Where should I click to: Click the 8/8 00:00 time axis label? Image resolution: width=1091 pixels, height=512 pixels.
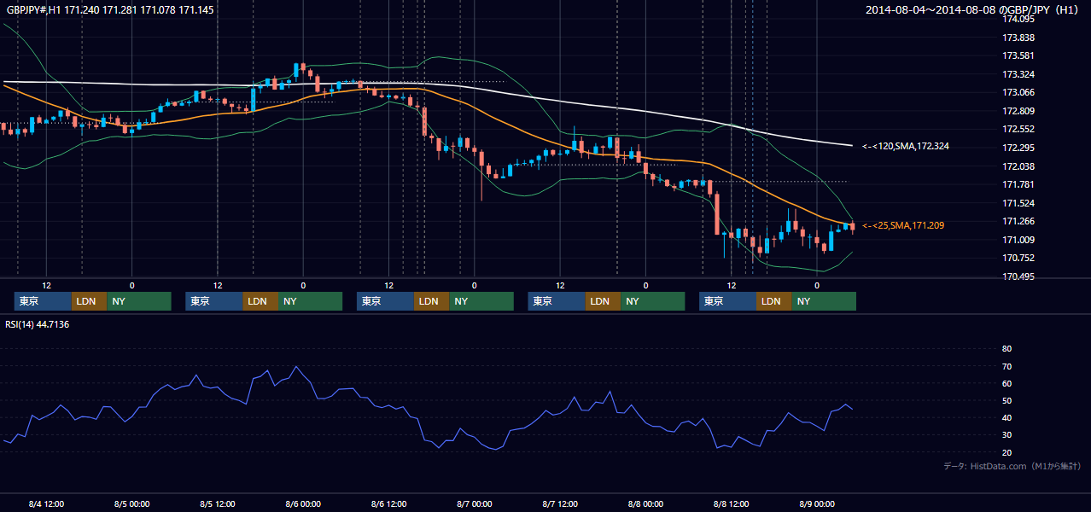[645, 503]
